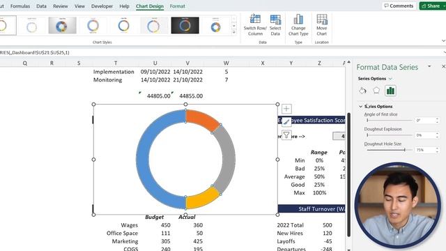This screenshot has width=446, height=251.
Task: Collapse the ribbon with the chevron
Action: click(443, 41)
